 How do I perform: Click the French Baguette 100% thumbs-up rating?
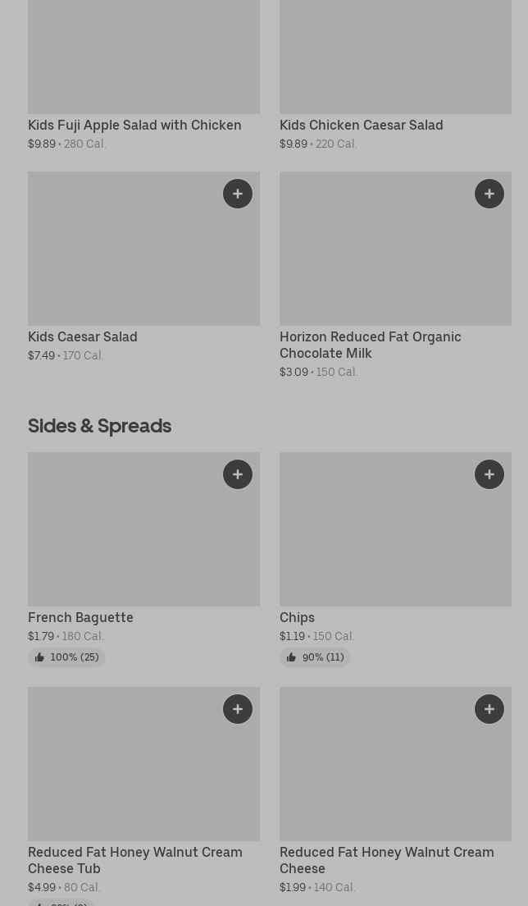pyautogui.click(x=66, y=657)
